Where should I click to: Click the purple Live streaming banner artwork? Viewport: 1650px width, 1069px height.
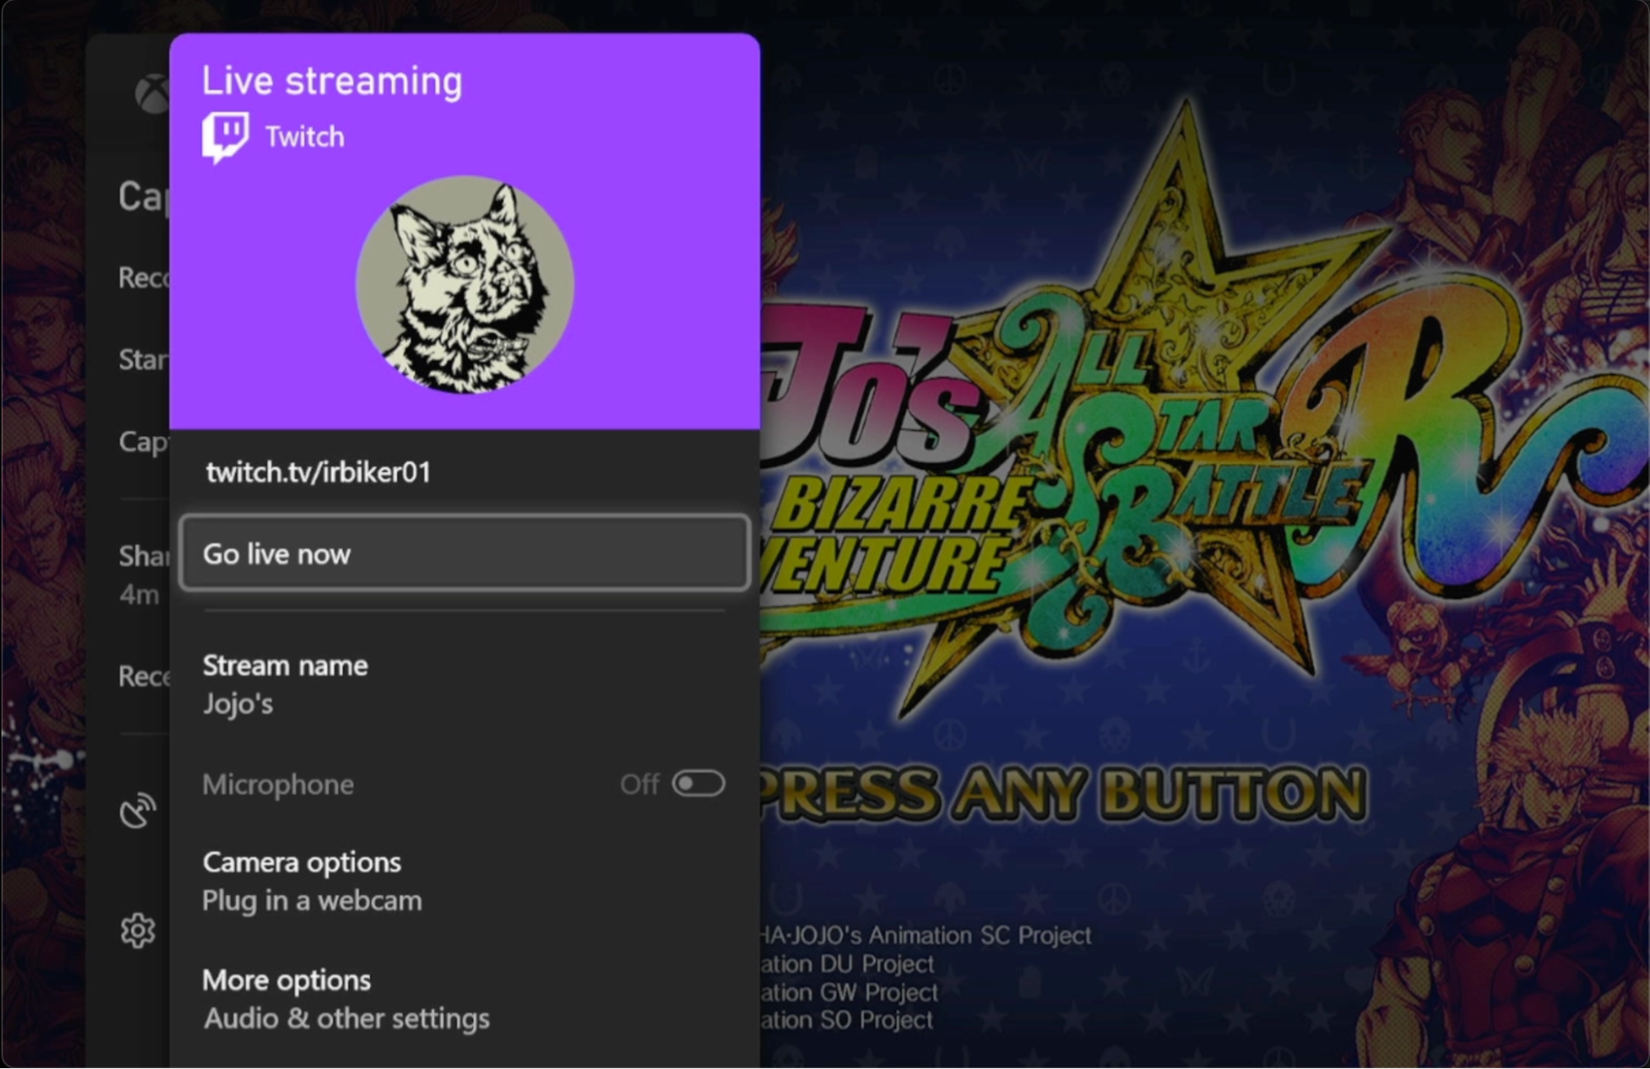coord(465,231)
